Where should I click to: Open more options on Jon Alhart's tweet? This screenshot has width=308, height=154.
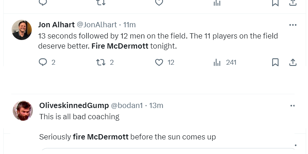click(x=293, y=25)
